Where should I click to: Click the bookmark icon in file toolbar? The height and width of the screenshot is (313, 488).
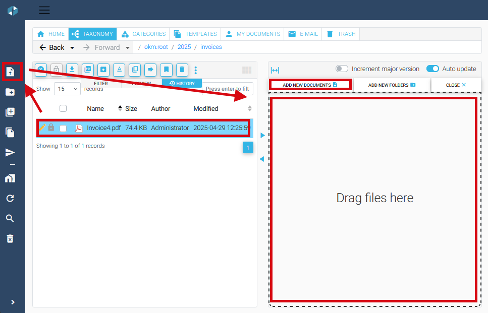[x=166, y=70]
